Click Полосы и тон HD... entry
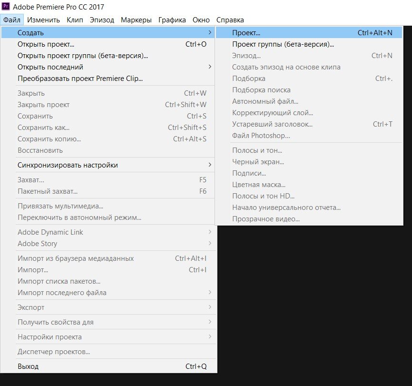The width and height of the screenshot is (412, 386). click(309, 196)
